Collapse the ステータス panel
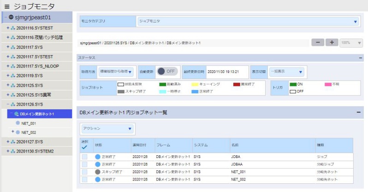The width and height of the screenshot is (368, 192). click(361, 58)
